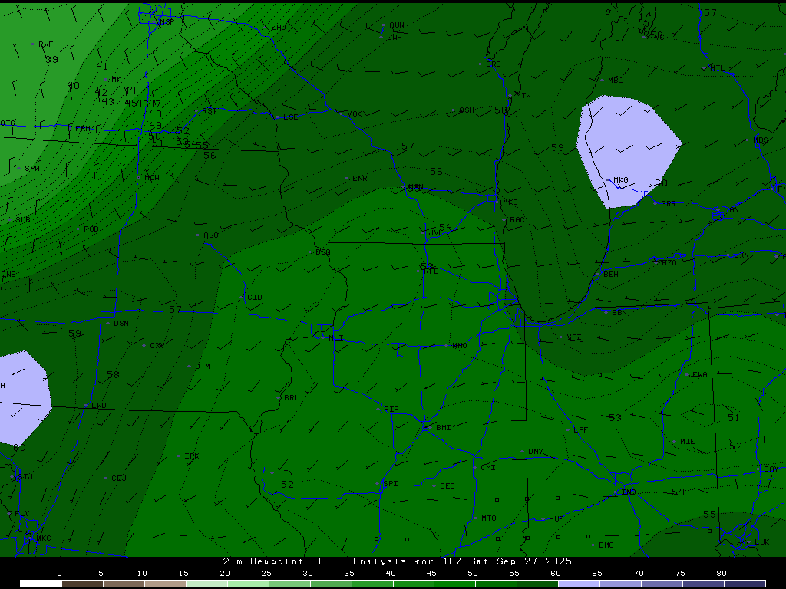This screenshot has height=589, width=786.
Task: Click the DEC station label
Action: tap(447, 486)
